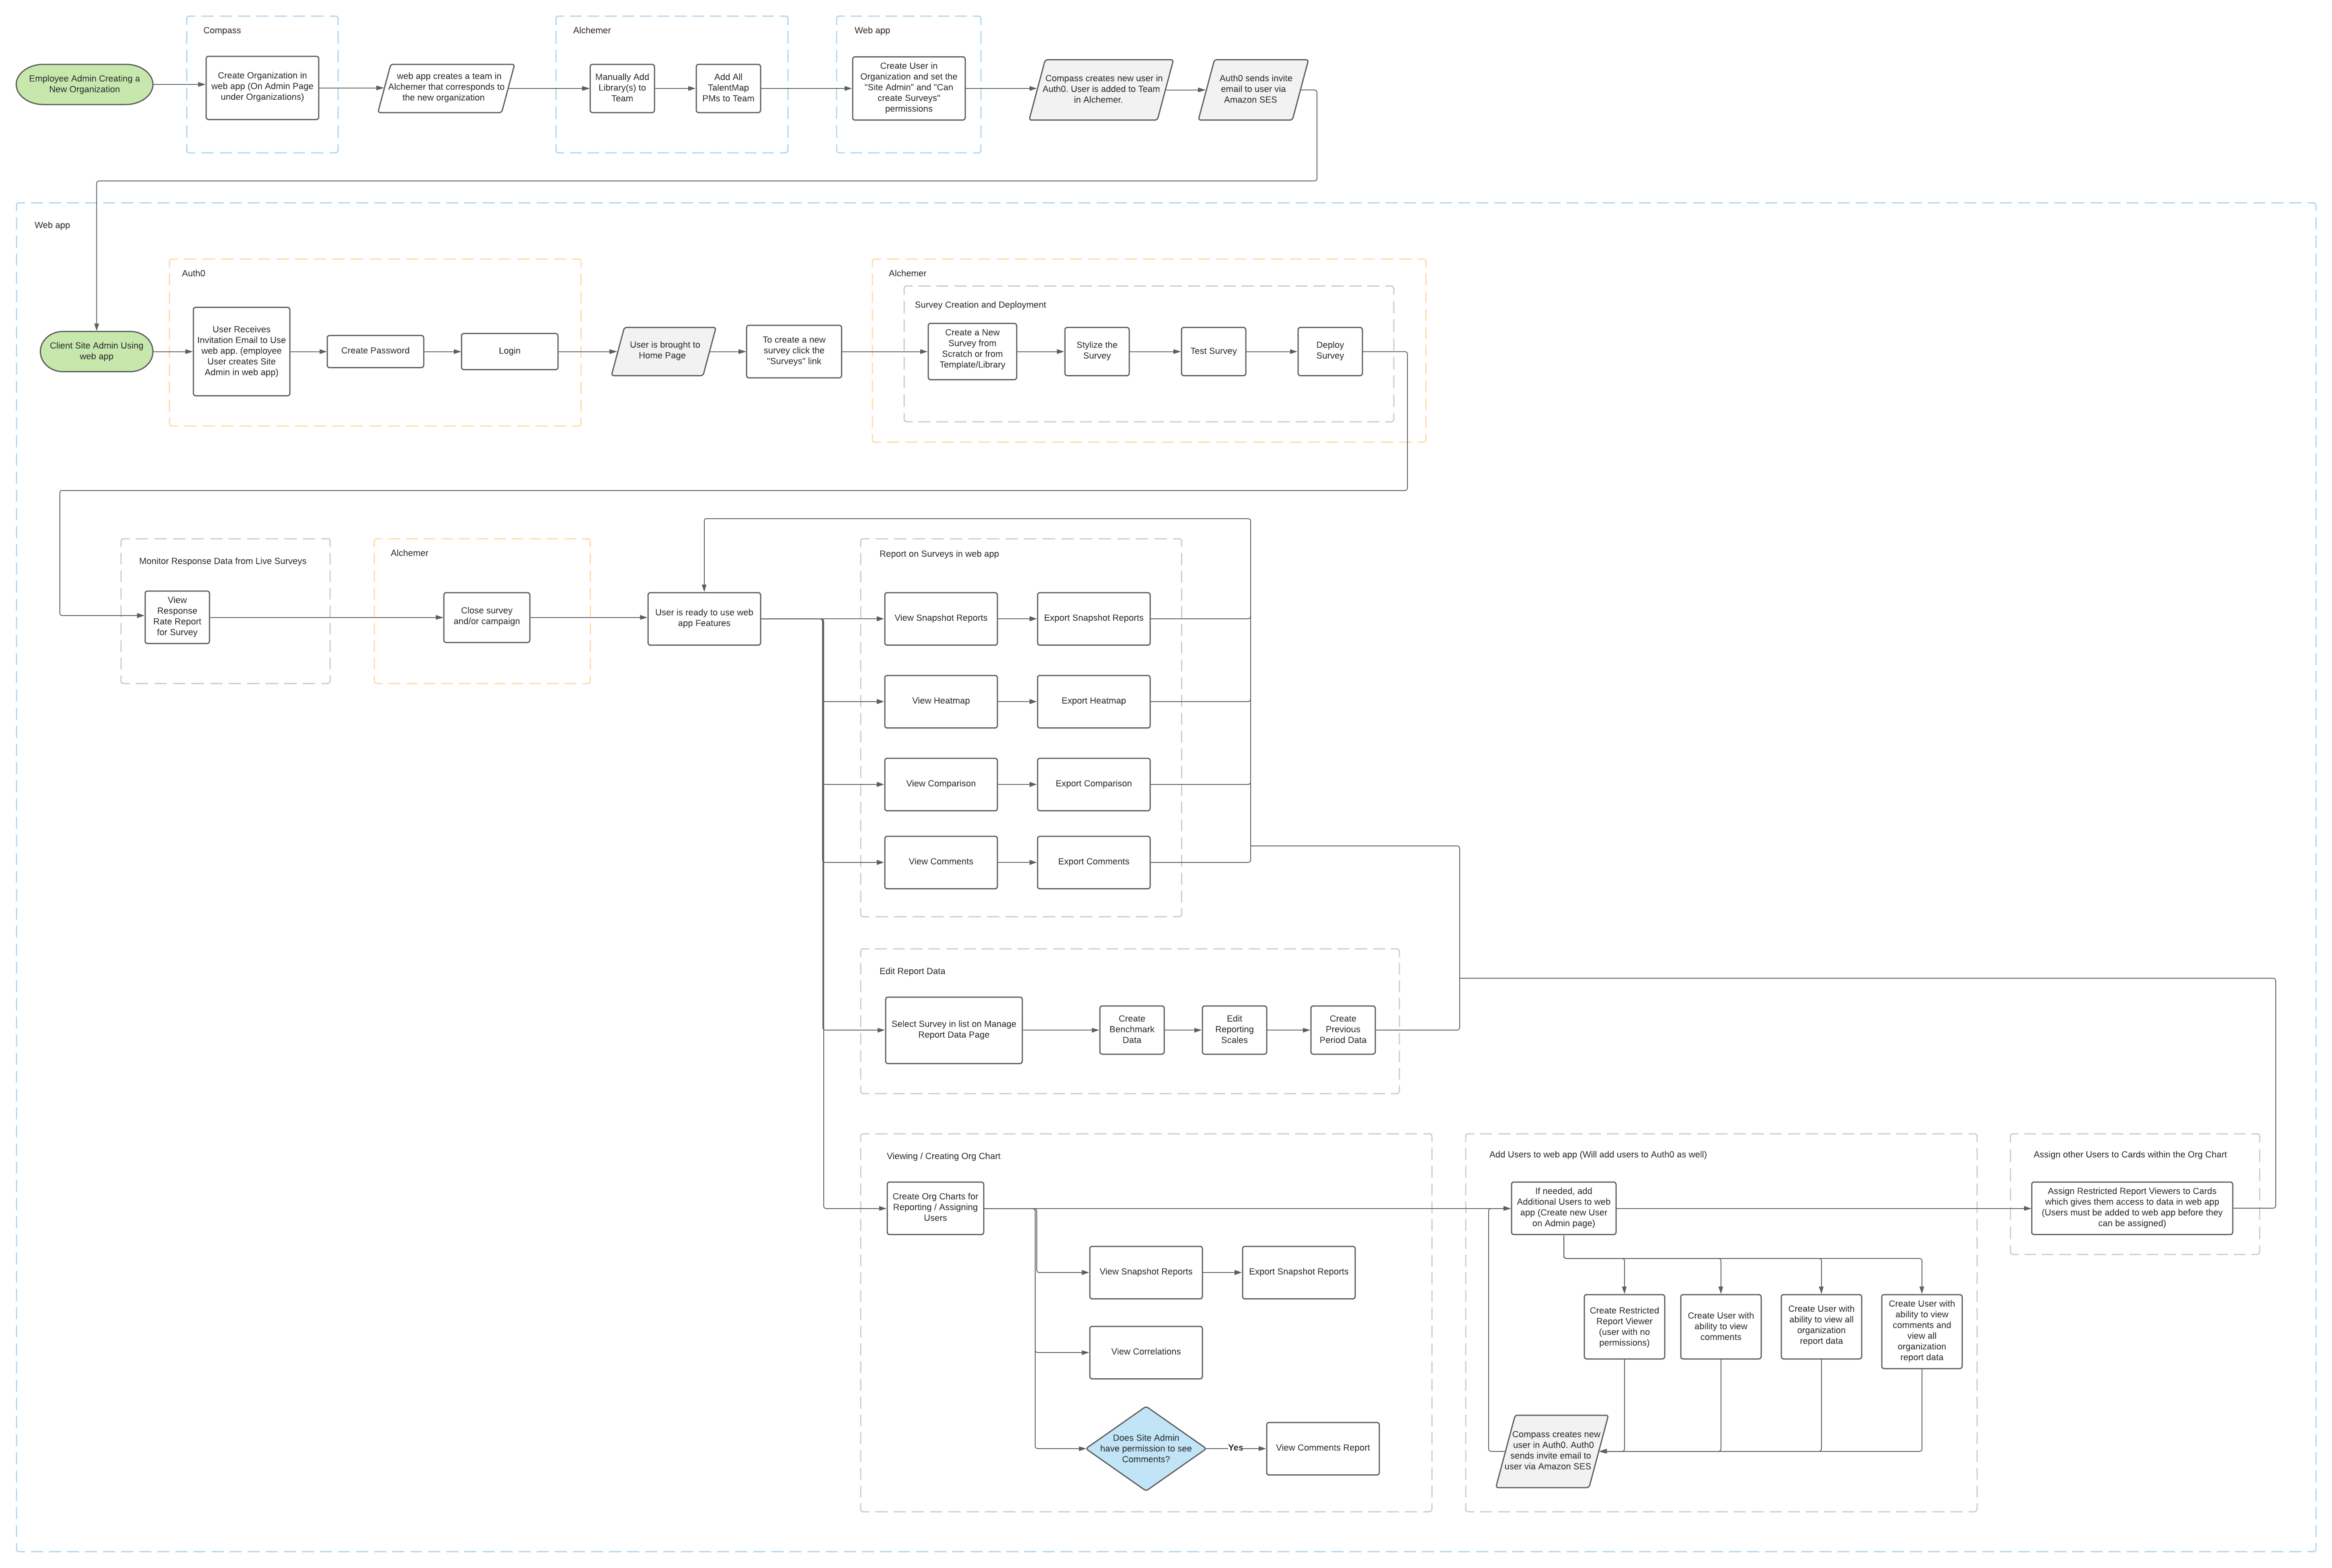Select the 'Export Heatmap' box
The width and height of the screenshot is (2332, 1568).
pyautogui.click(x=1093, y=701)
